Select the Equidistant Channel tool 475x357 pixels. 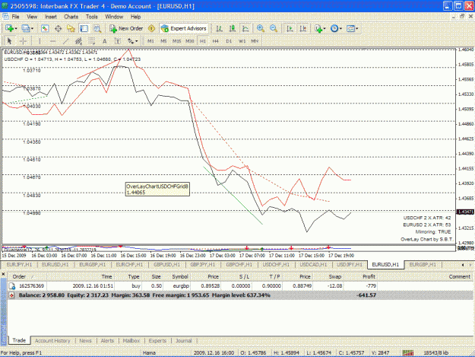point(78,41)
